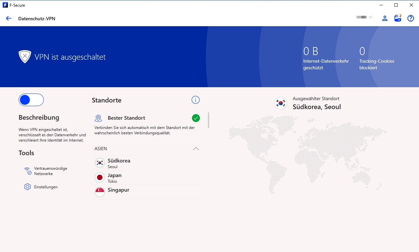The width and height of the screenshot is (419, 252).
Task: Click the ASIEN region header
Action: [101, 149]
